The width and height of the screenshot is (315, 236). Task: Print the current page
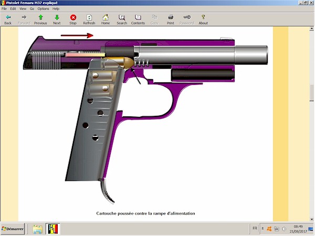pyautogui.click(x=170, y=19)
